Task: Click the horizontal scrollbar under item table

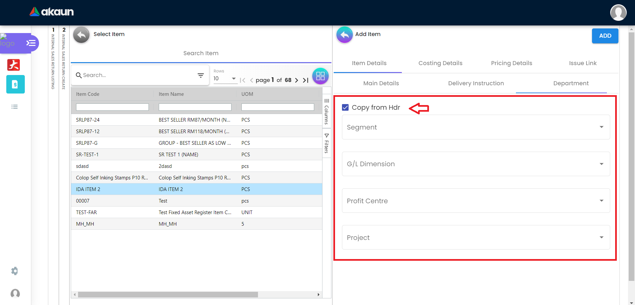Action: coord(168,294)
